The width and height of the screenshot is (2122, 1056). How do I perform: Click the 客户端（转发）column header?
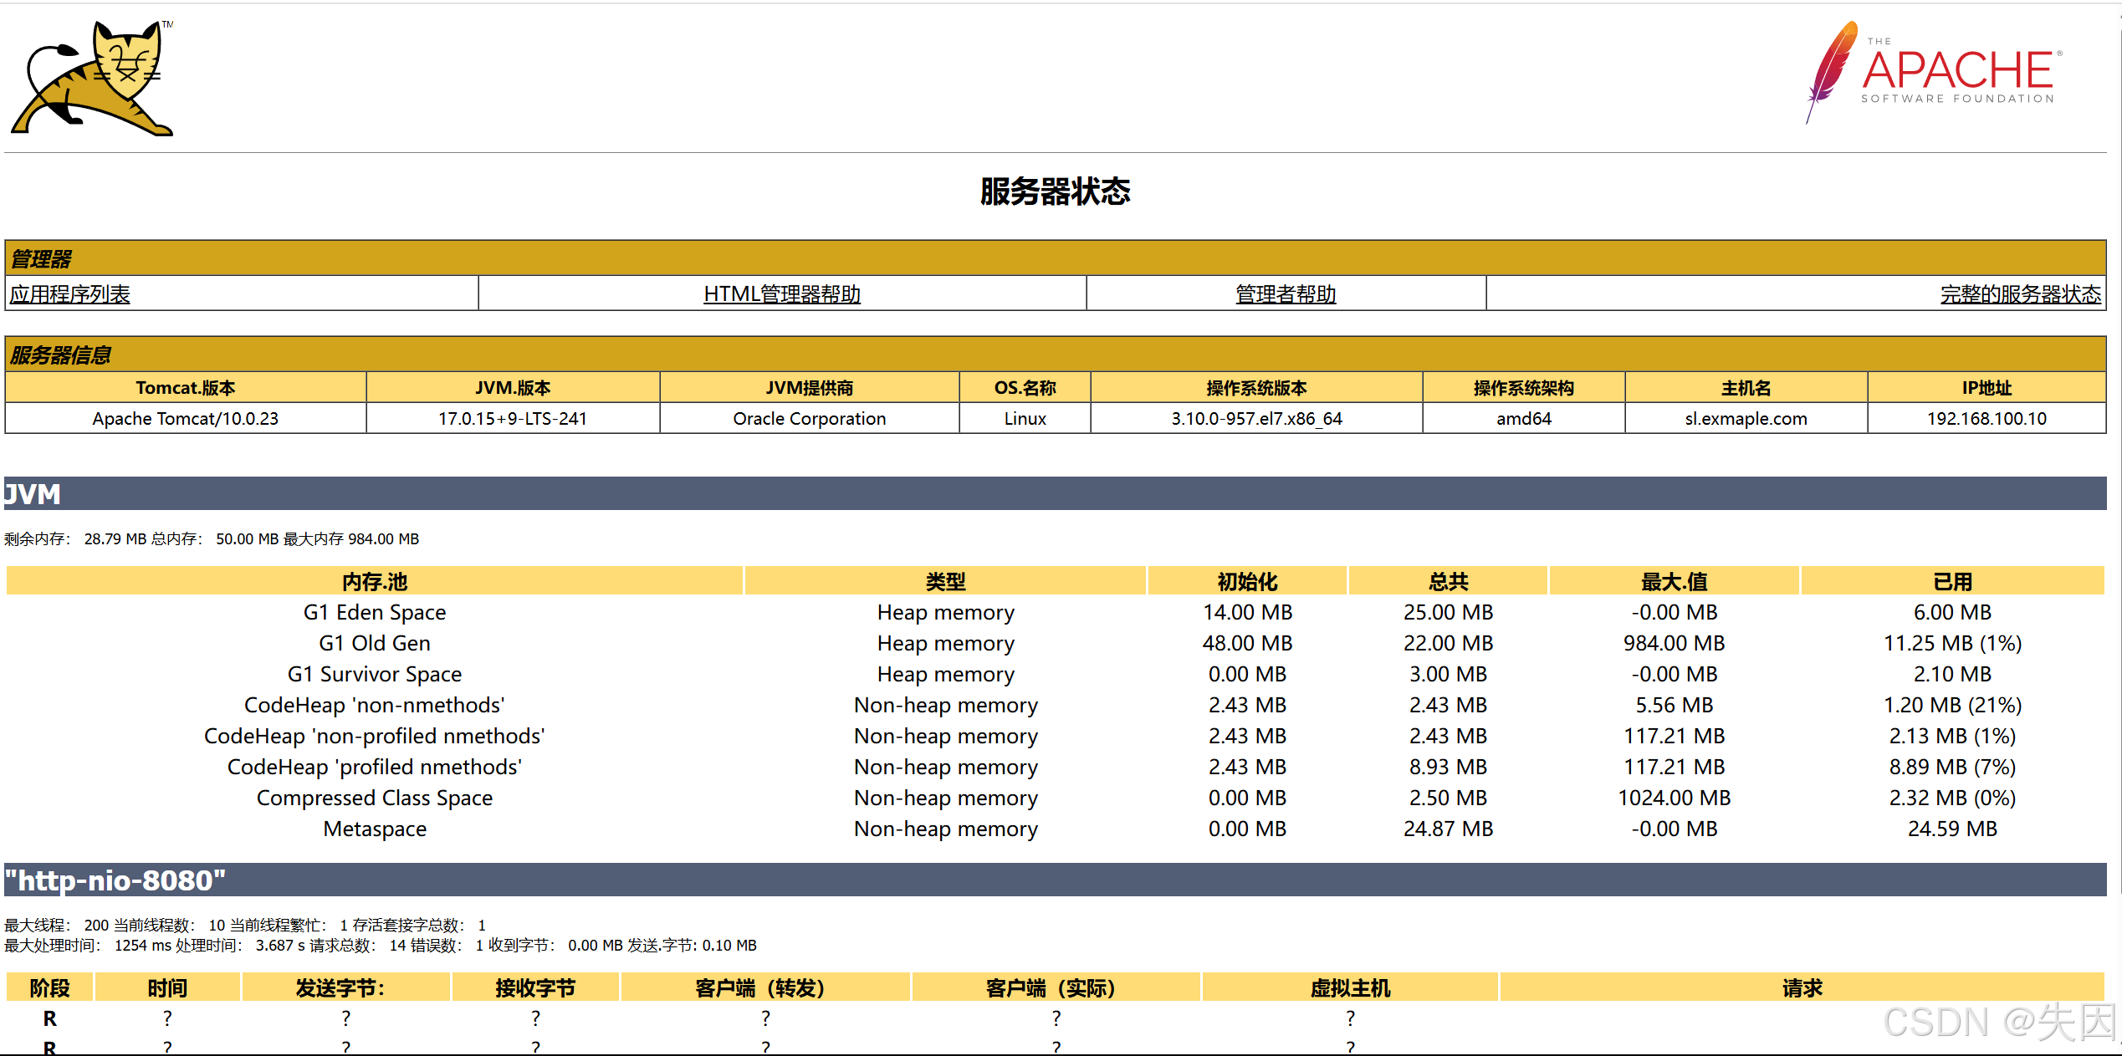765,987
